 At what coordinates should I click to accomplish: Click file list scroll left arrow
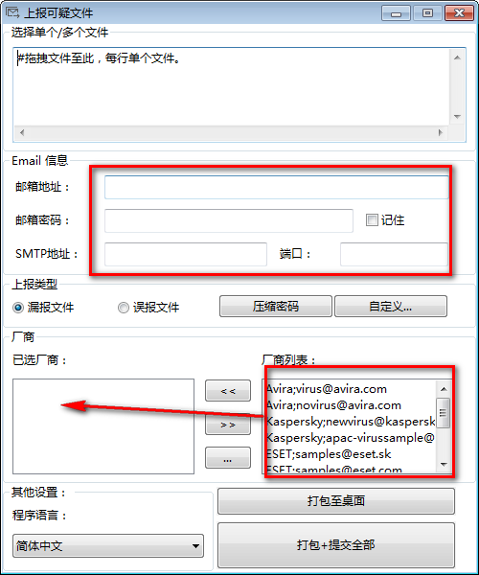[x=22, y=132]
